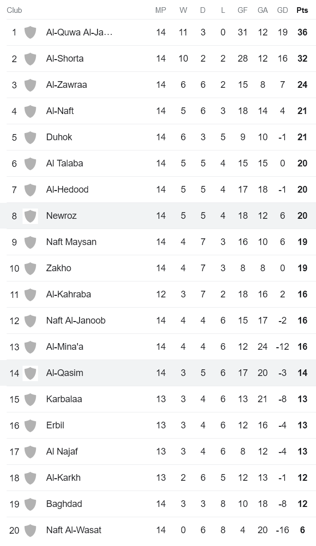Click Al-Kahraba team name
The image size is (316, 546).
coord(68,294)
